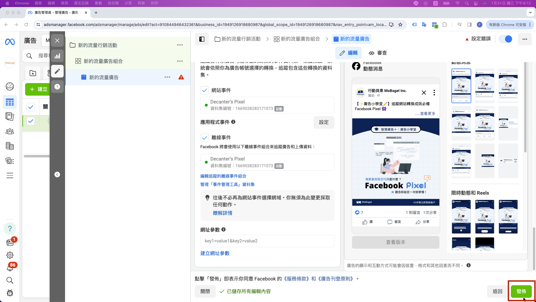
Task: Open ads reporting documents icon
Action: [x=10, y=116]
